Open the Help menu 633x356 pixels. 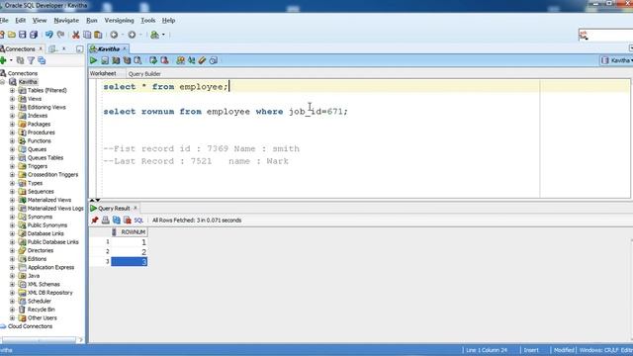[x=168, y=21]
